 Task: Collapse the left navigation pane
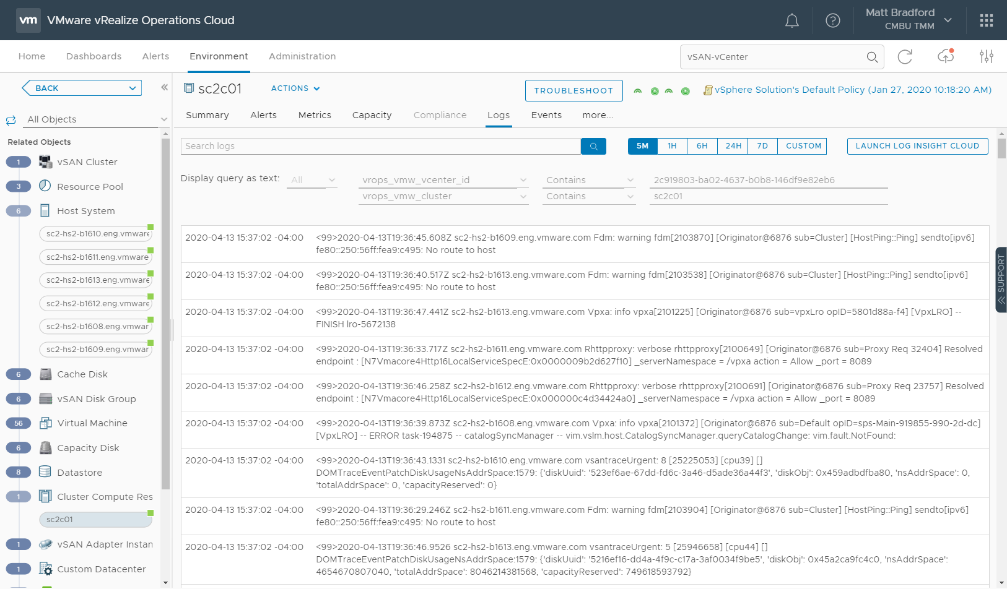[164, 87]
